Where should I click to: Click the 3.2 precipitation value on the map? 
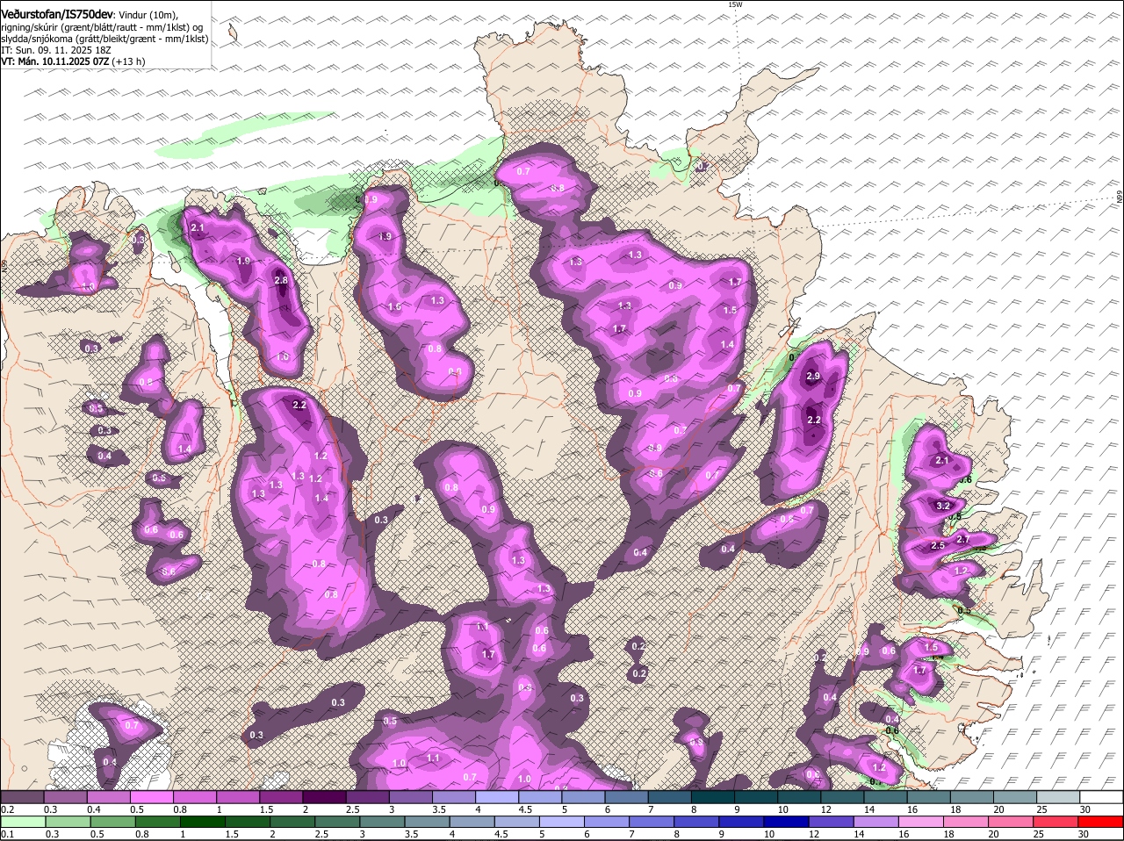coord(944,507)
